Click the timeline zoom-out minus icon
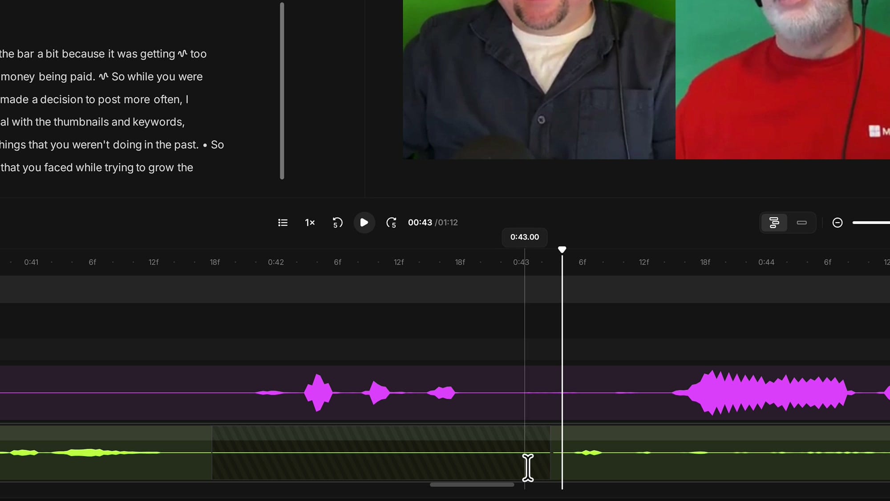This screenshot has width=890, height=501. click(x=837, y=222)
